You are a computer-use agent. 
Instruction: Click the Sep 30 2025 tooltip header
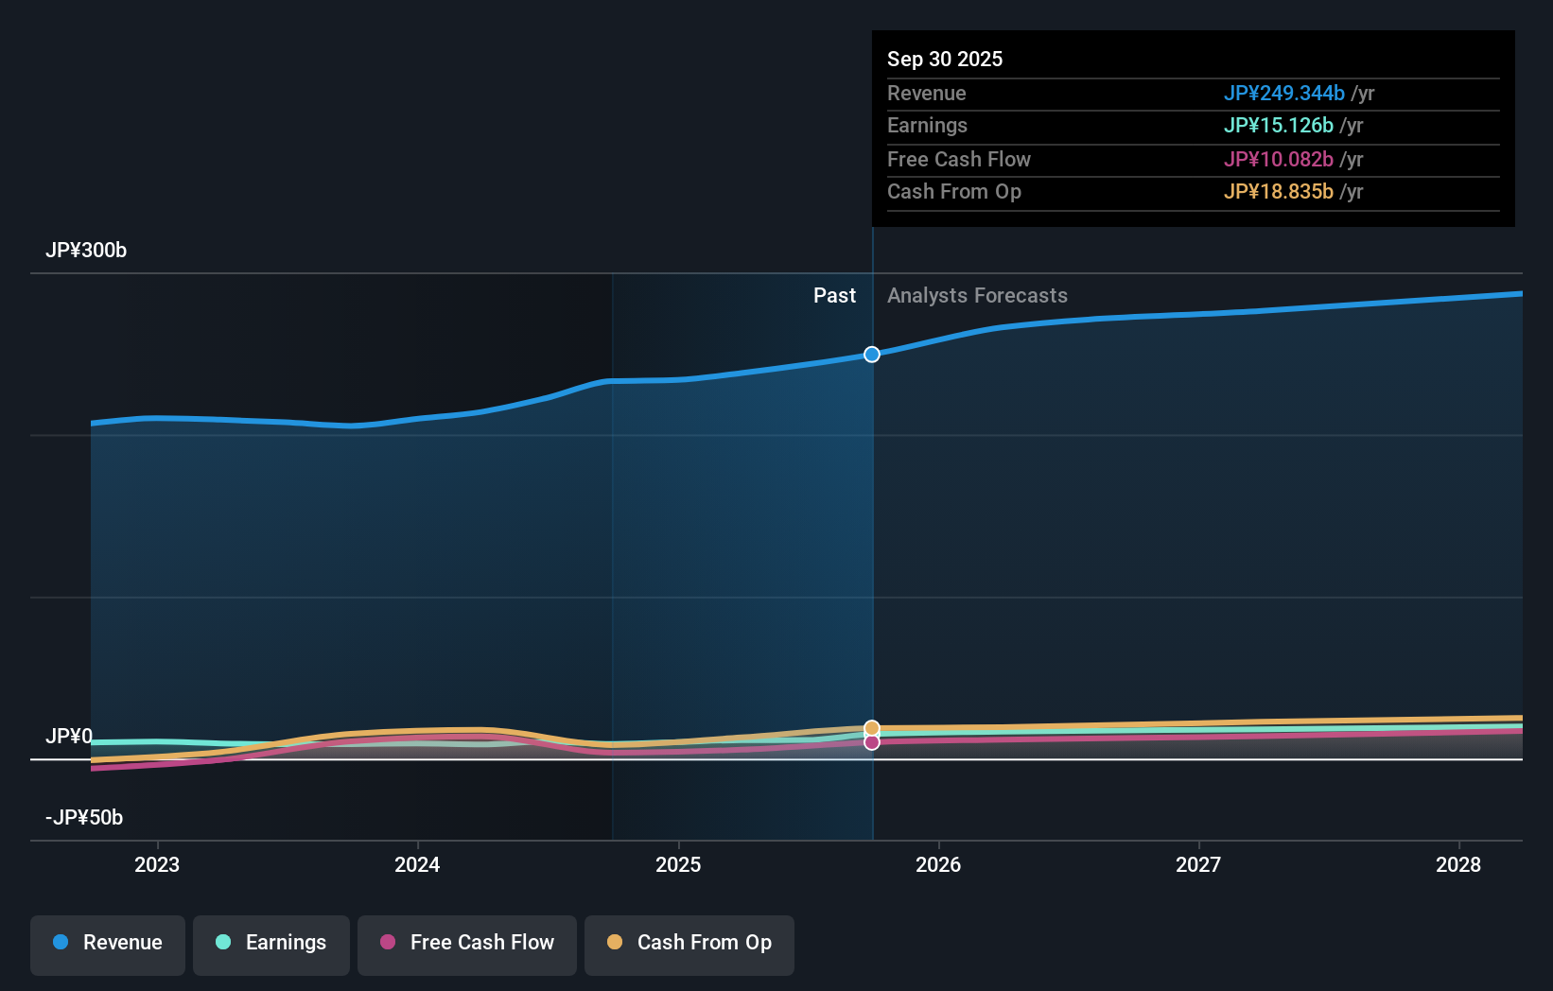[x=944, y=59]
